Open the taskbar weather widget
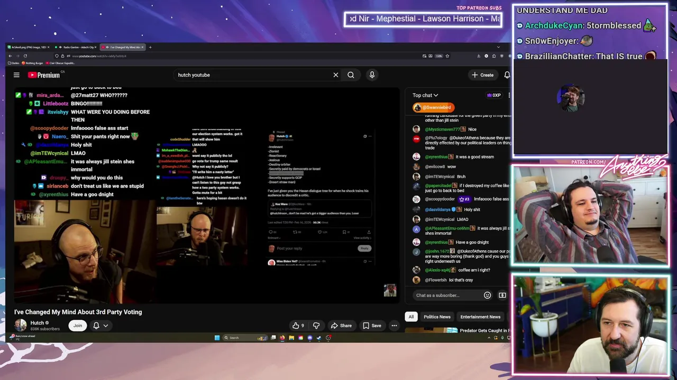The height and width of the screenshot is (380, 677). pos(24,336)
